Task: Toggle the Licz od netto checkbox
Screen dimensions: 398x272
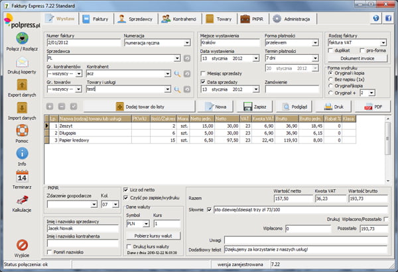Action: (x=127, y=189)
